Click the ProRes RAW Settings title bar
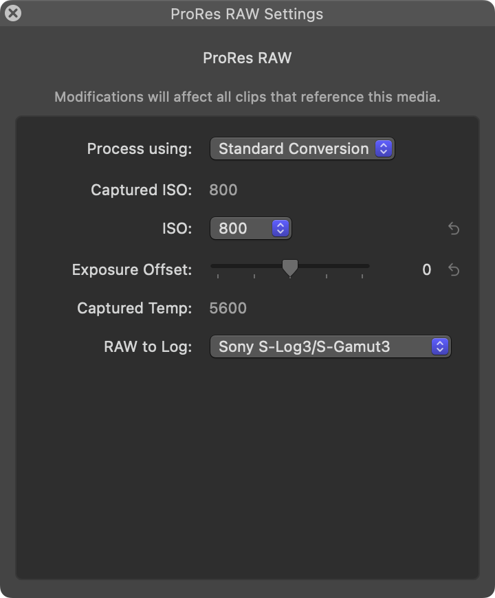495x598 pixels. [247, 14]
